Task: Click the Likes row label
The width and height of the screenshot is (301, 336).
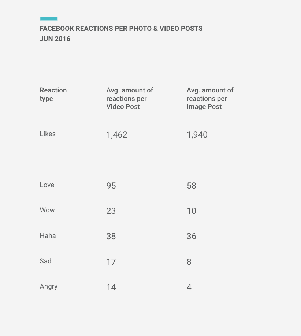Action: pyautogui.click(x=48, y=134)
